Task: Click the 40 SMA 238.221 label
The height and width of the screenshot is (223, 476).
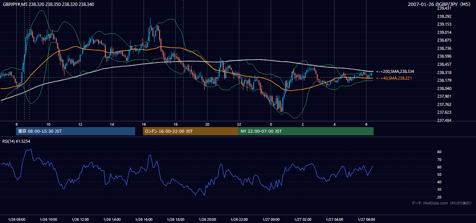Action: 394,78
